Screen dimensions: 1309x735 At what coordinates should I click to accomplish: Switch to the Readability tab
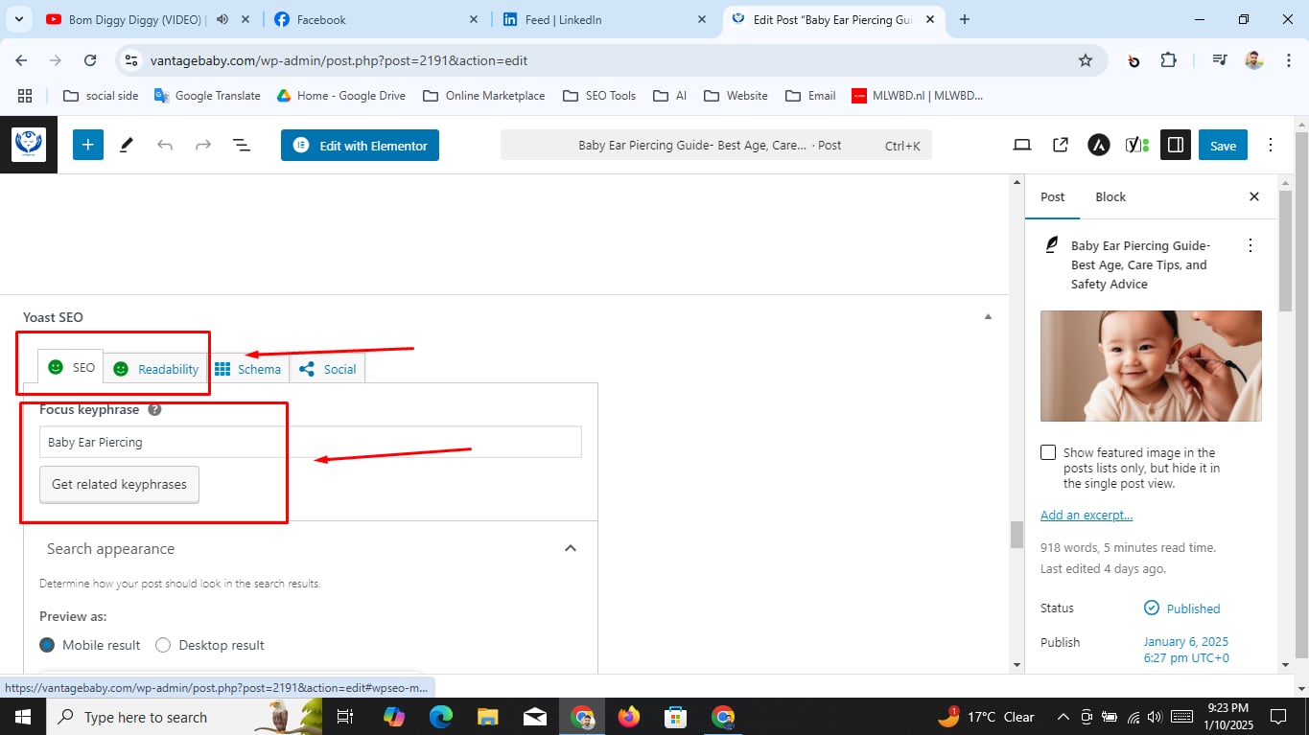(154, 368)
